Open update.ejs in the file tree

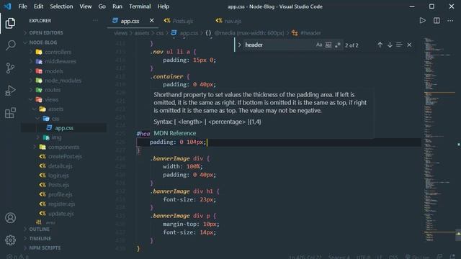61,214
